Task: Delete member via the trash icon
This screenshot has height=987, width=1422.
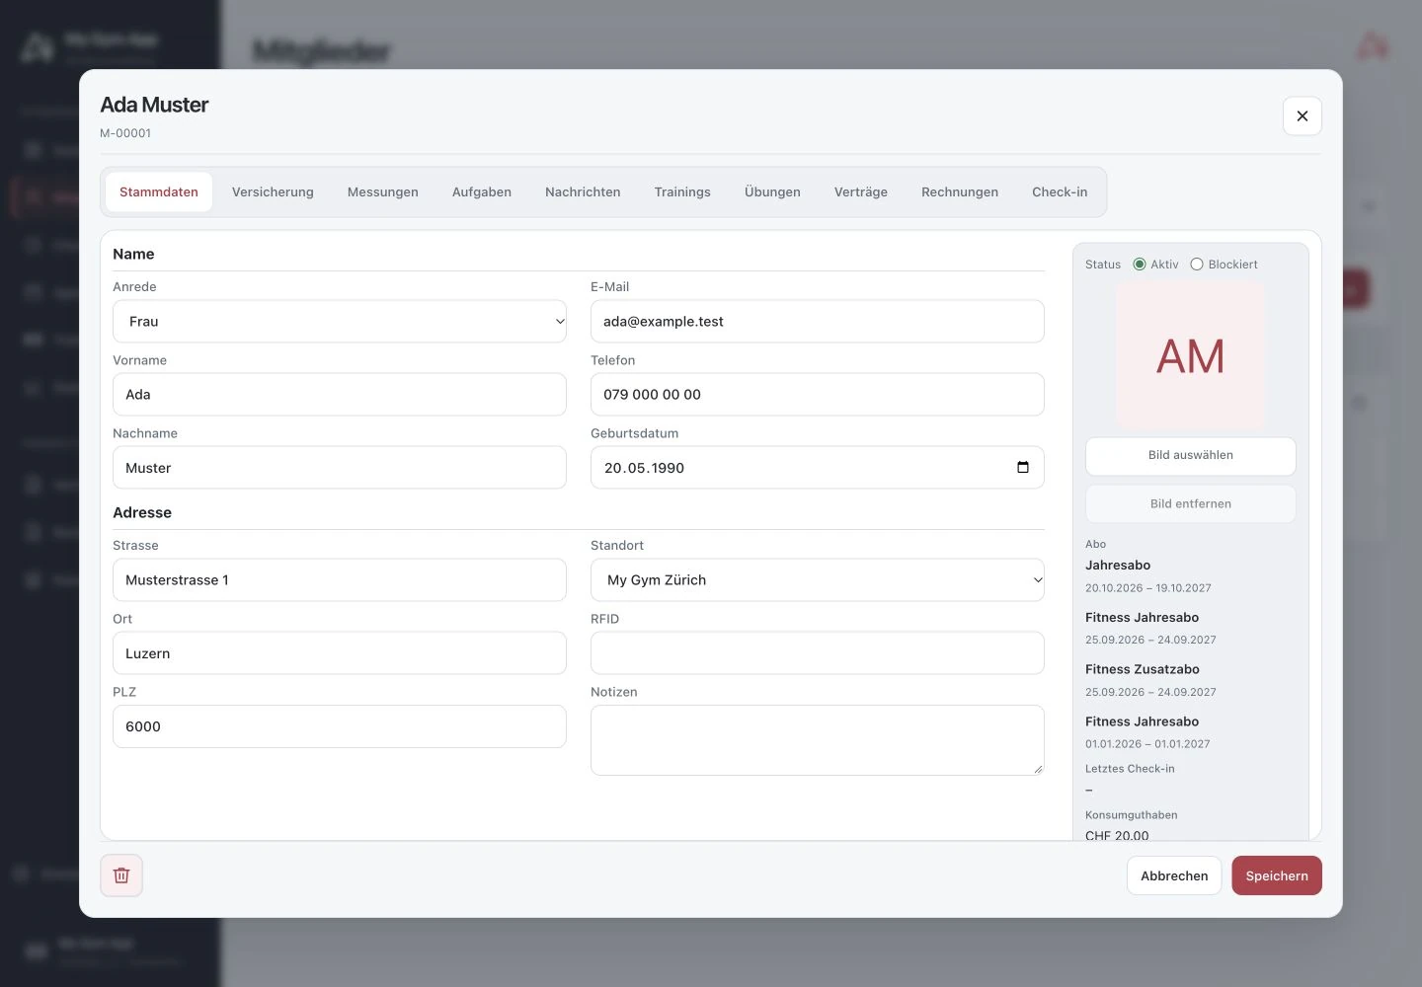Action: (x=121, y=875)
